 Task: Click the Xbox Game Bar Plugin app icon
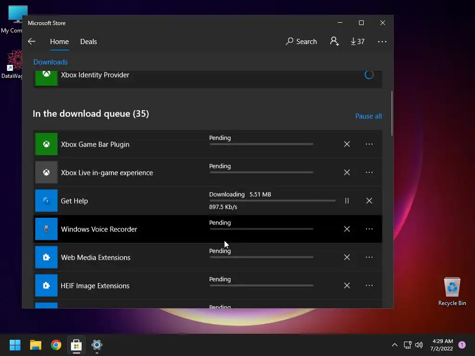pos(46,144)
